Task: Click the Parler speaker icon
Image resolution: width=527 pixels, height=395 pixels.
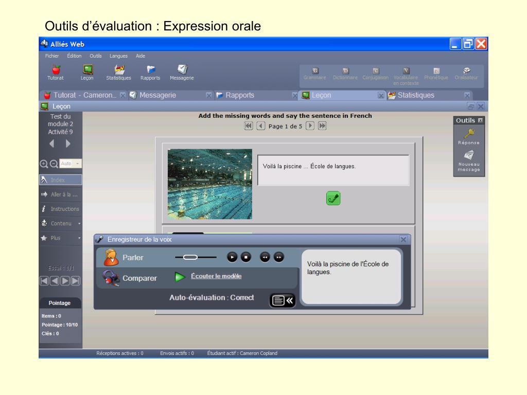Action: point(111,258)
